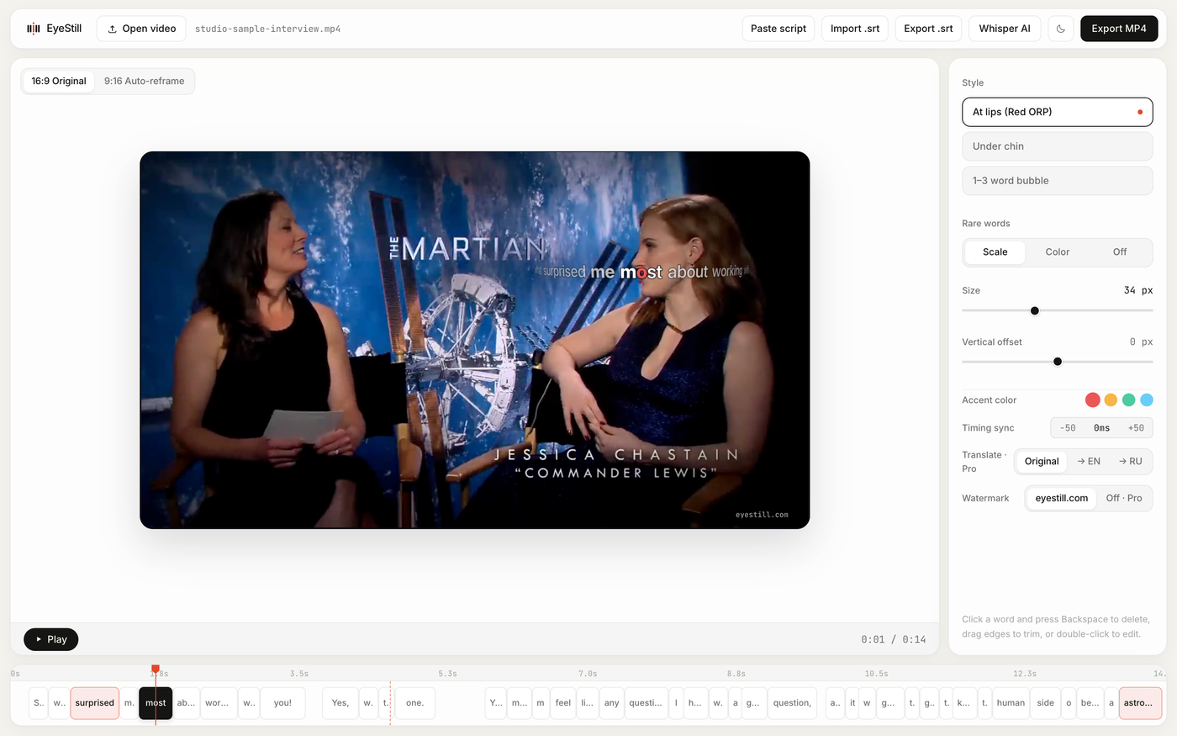Viewport: 1177px width, 736px height.
Task: Click the Export .srt button
Action: pos(928,29)
